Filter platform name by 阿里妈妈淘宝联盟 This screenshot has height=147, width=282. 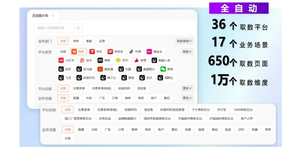173,110
